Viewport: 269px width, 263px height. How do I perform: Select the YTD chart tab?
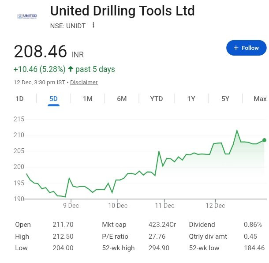point(157,99)
